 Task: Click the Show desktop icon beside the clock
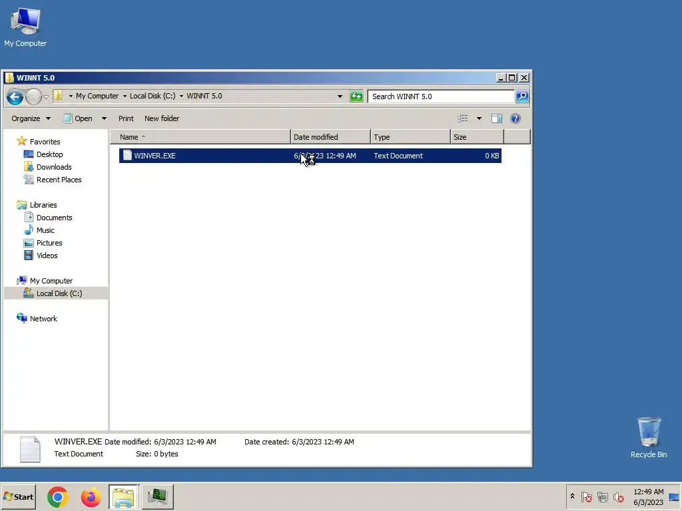click(674, 496)
